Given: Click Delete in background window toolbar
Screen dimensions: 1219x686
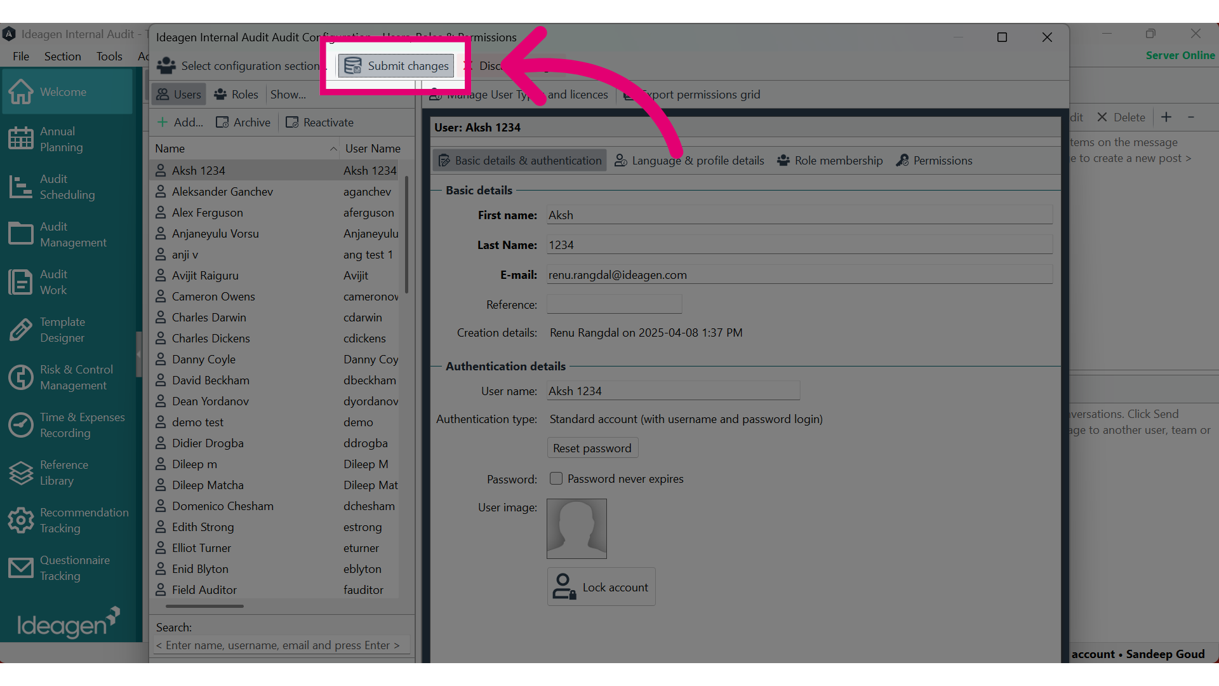Looking at the screenshot, I should (x=1121, y=117).
